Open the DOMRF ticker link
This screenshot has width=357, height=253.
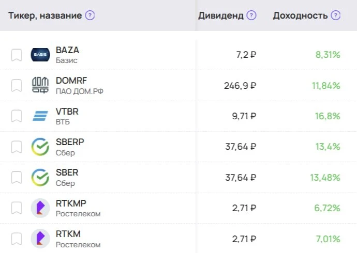pyautogui.click(x=71, y=81)
